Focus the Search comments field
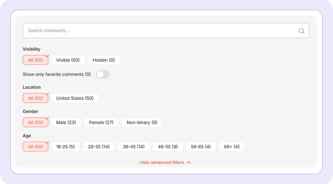This screenshot has height=184, width=333. click(166, 31)
